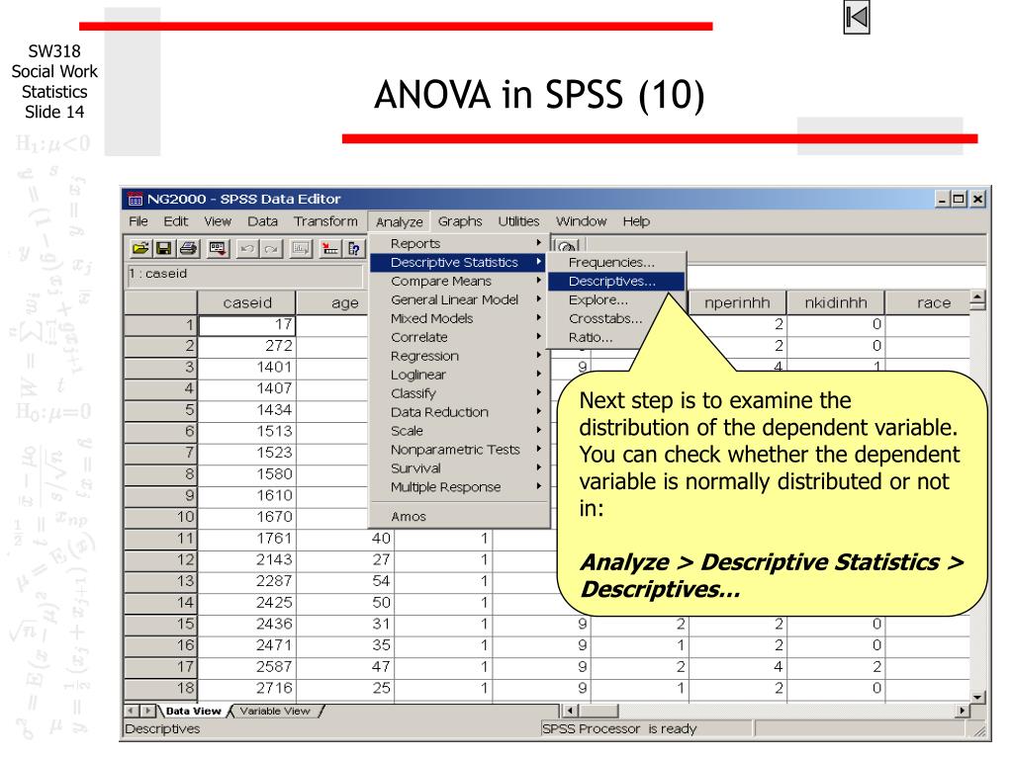The width and height of the screenshot is (1013, 759).
Task: Expand the Loglinear submenu
Action: coord(459,375)
